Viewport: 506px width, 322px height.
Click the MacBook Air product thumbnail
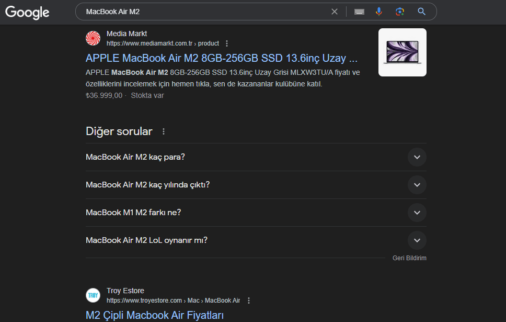pos(402,52)
